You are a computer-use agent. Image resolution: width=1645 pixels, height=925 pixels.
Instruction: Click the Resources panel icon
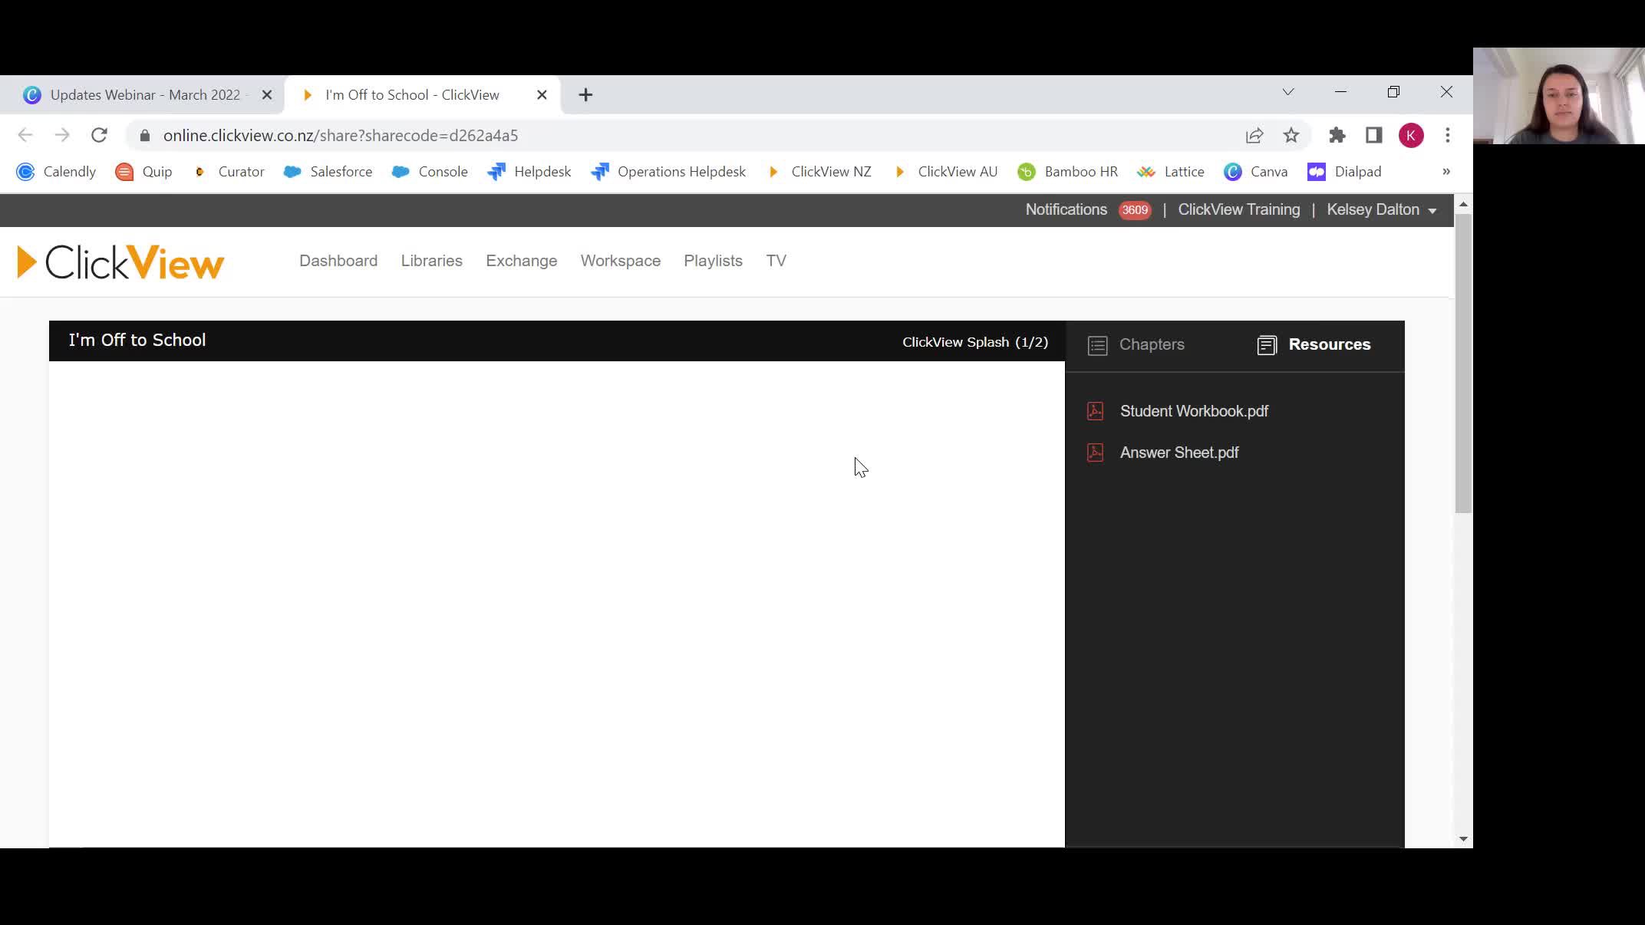click(1266, 344)
